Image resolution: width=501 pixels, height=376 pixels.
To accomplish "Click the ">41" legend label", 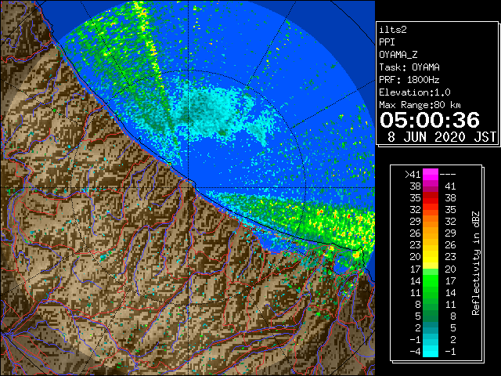I will (413, 174).
